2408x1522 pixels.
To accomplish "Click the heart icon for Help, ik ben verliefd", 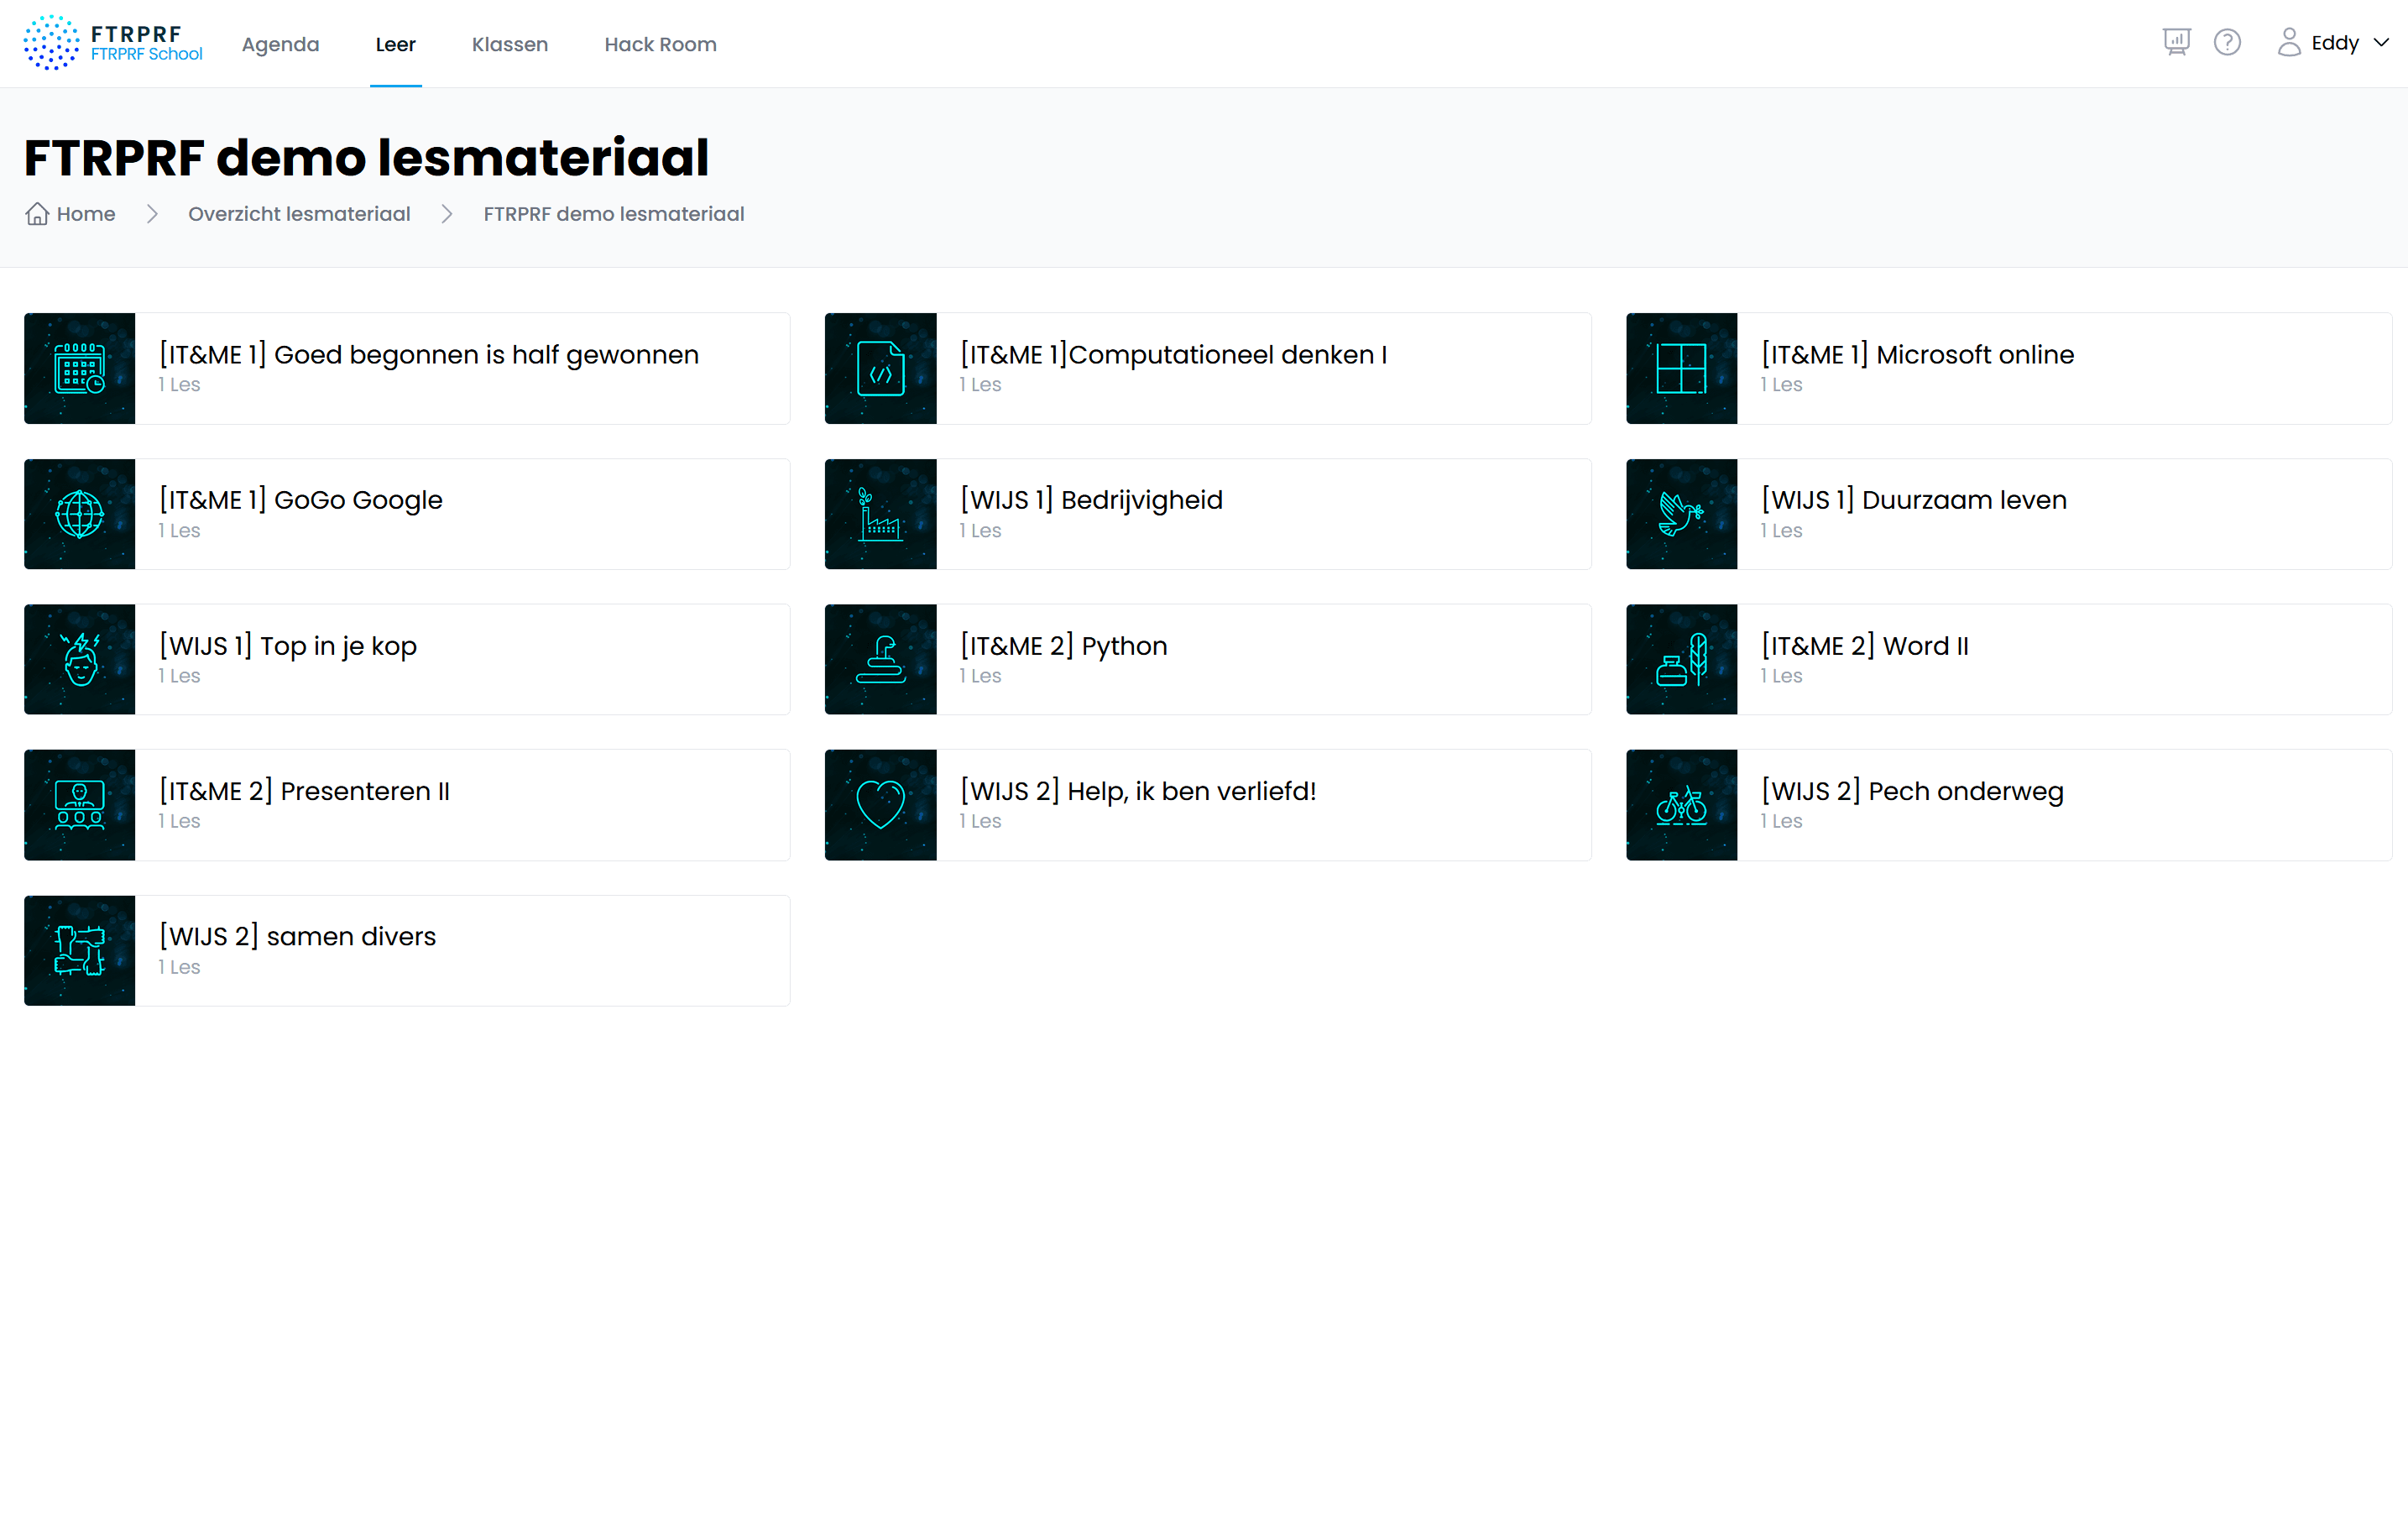I will [x=880, y=805].
